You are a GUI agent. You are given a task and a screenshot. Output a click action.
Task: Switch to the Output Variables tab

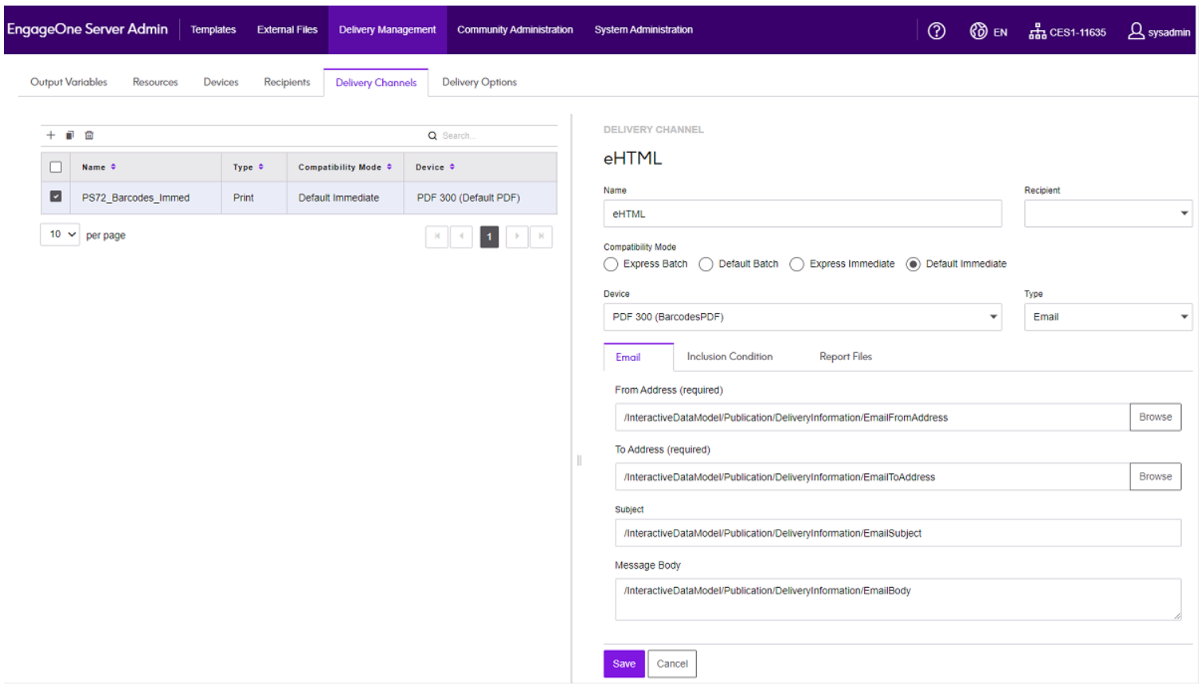[x=68, y=82]
